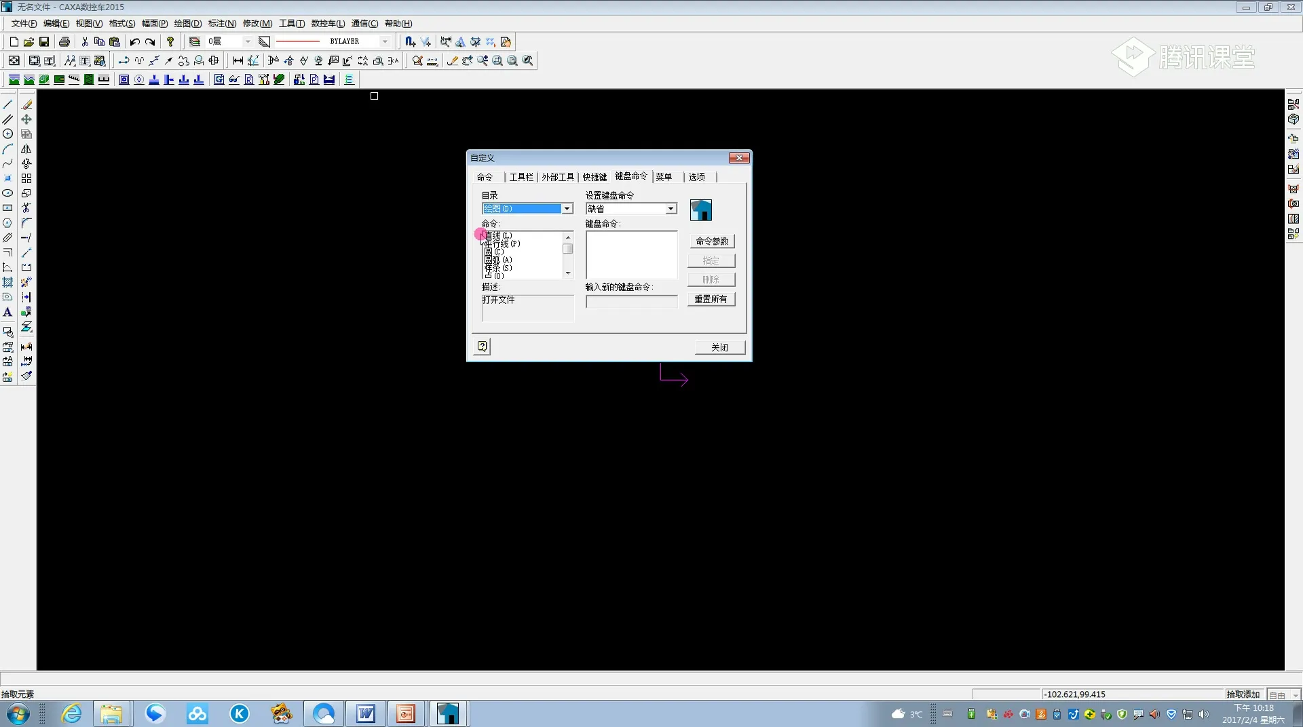The image size is (1303, 727).
Task: Click the 关闭 button in dialog
Action: (x=719, y=347)
